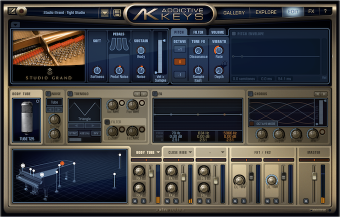Image resolution: width=340 pixels, height=217 pixels.
Task: Choose next tremolo waveform arrow
Action: [x=93, y=125]
